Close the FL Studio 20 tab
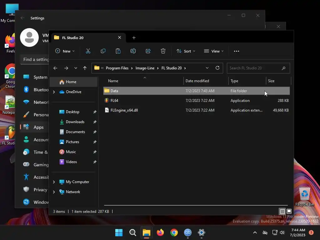 tap(120, 37)
